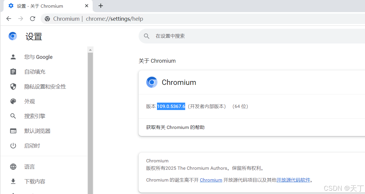Image resolution: width=365 pixels, height=194 pixels.
Task: Close the 设置 - 关于 Chromium tab
Action: 87,6
